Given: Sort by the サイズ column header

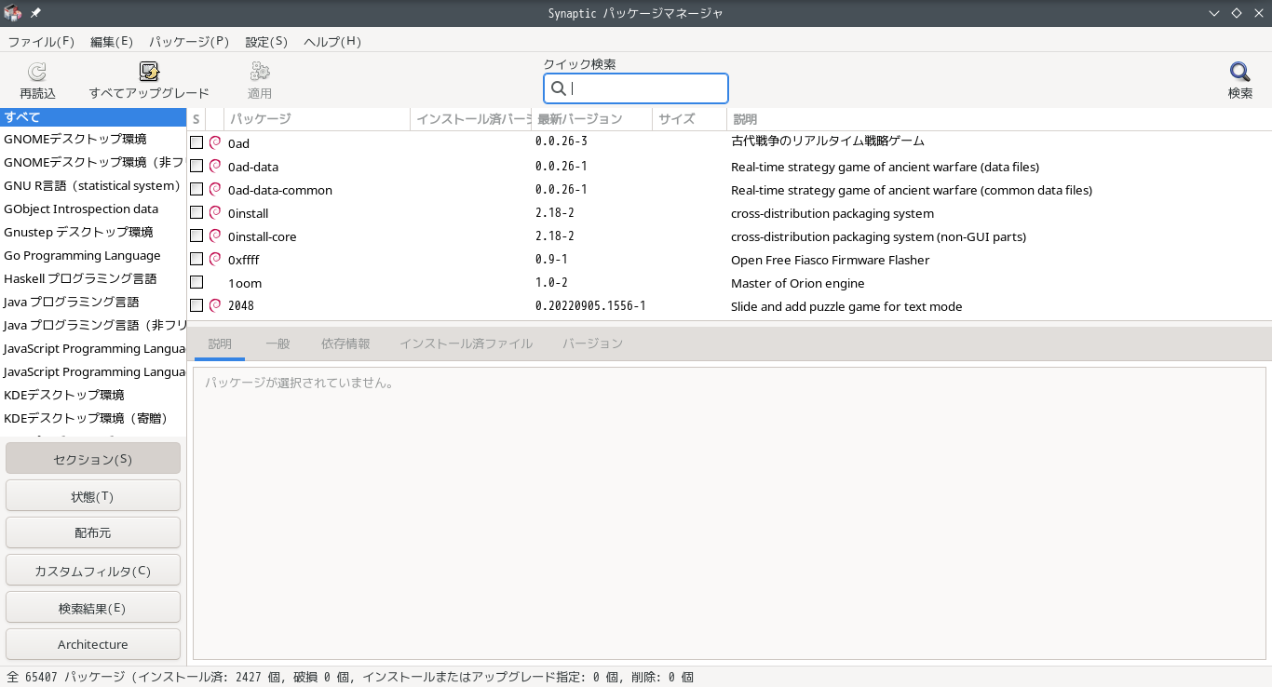Looking at the screenshot, I should coord(689,119).
